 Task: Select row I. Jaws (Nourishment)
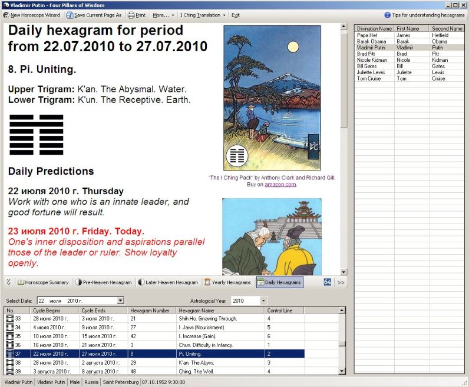[154, 327]
